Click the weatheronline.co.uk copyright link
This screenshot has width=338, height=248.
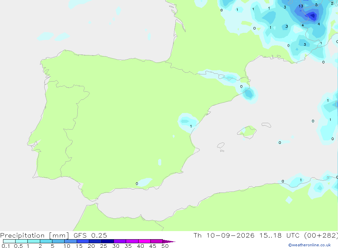click(310, 245)
